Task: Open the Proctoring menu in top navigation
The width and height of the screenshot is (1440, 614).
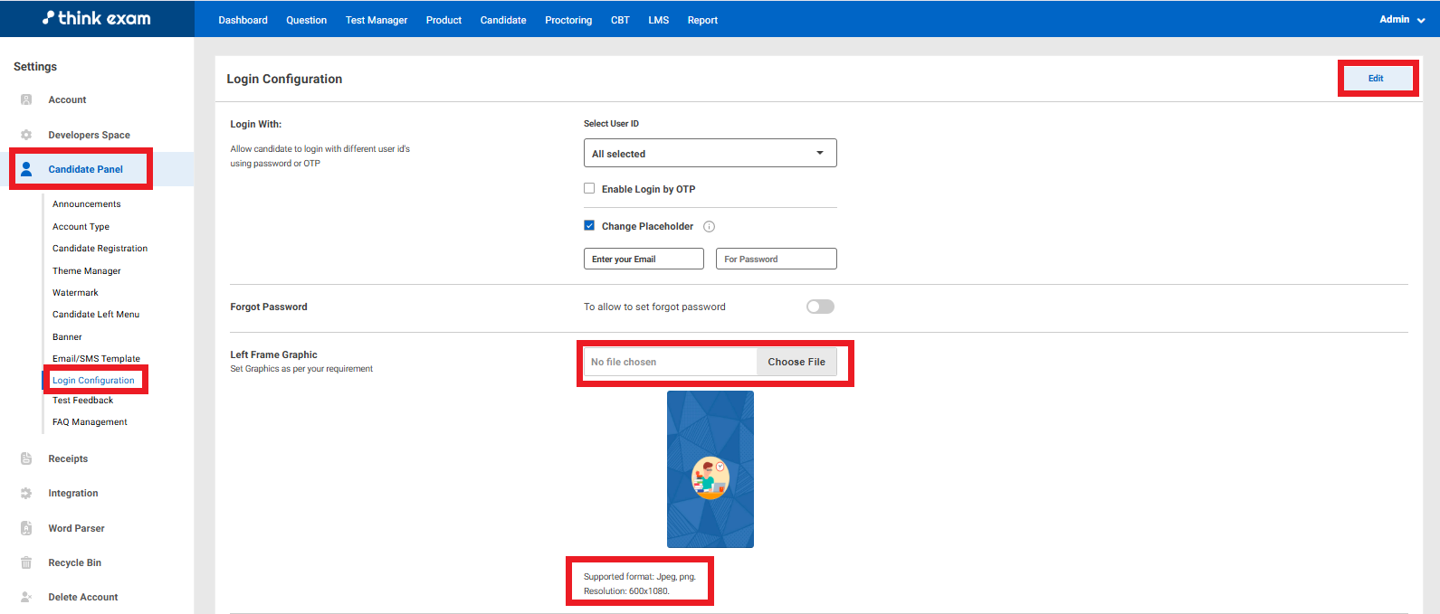Action: click(567, 20)
